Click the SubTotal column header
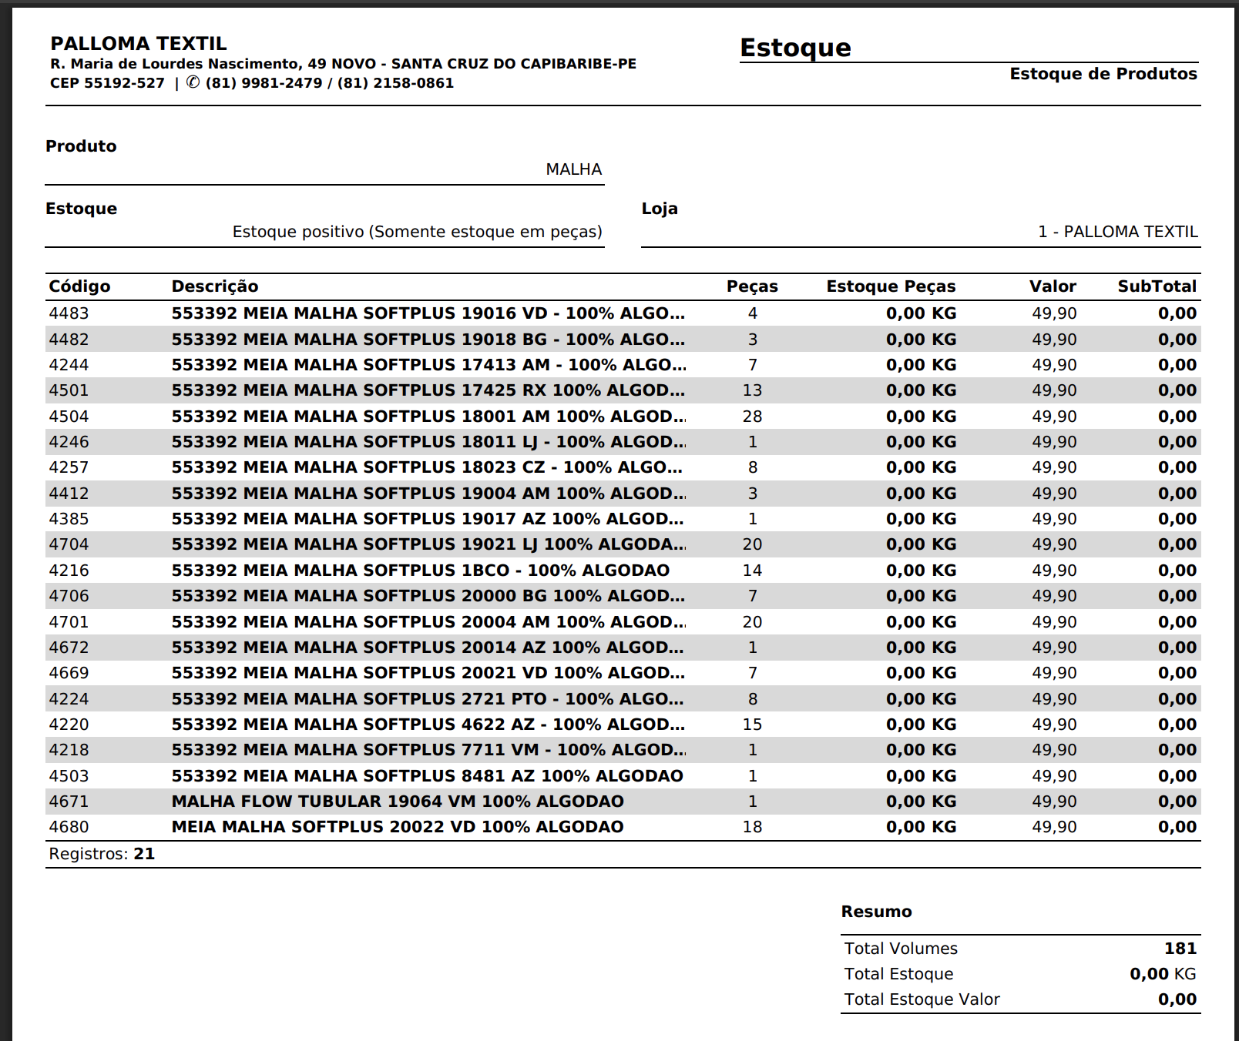The height and width of the screenshot is (1041, 1239). click(x=1157, y=286)
